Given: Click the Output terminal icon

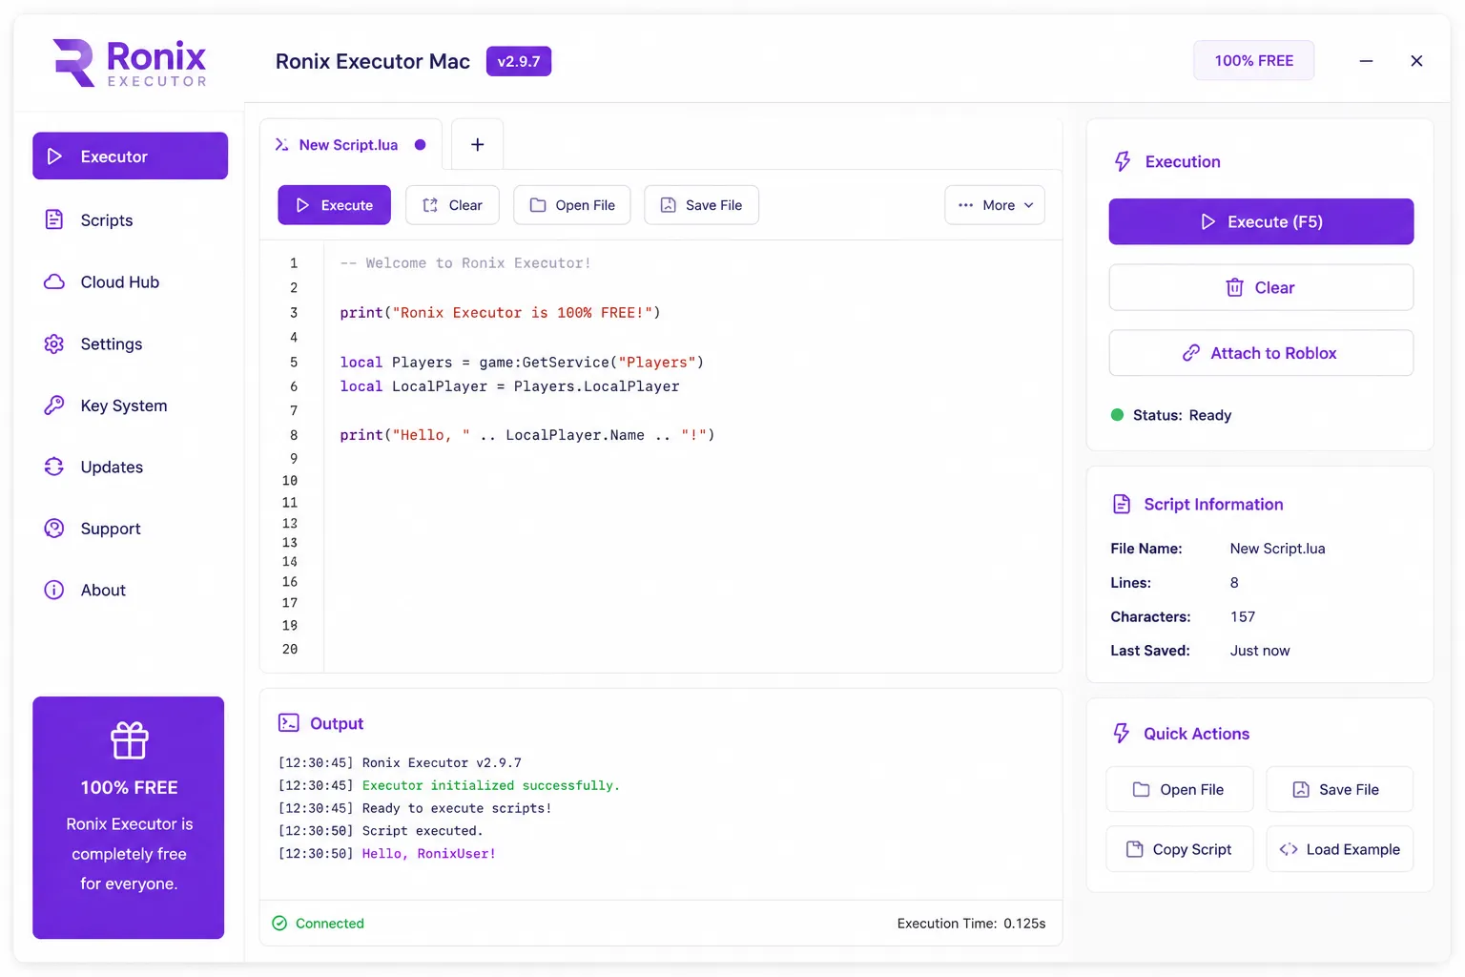Looking at the screenshot, I should click(288, 723).
